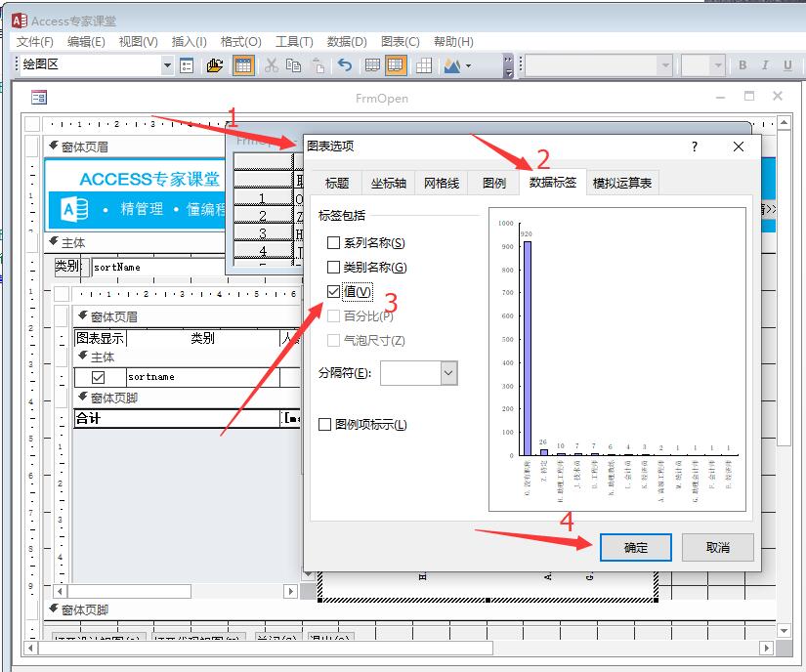This screenshot has width=806, height=672.
Task: Click the FrmOpen form window icon
Action: click(38, 97)
